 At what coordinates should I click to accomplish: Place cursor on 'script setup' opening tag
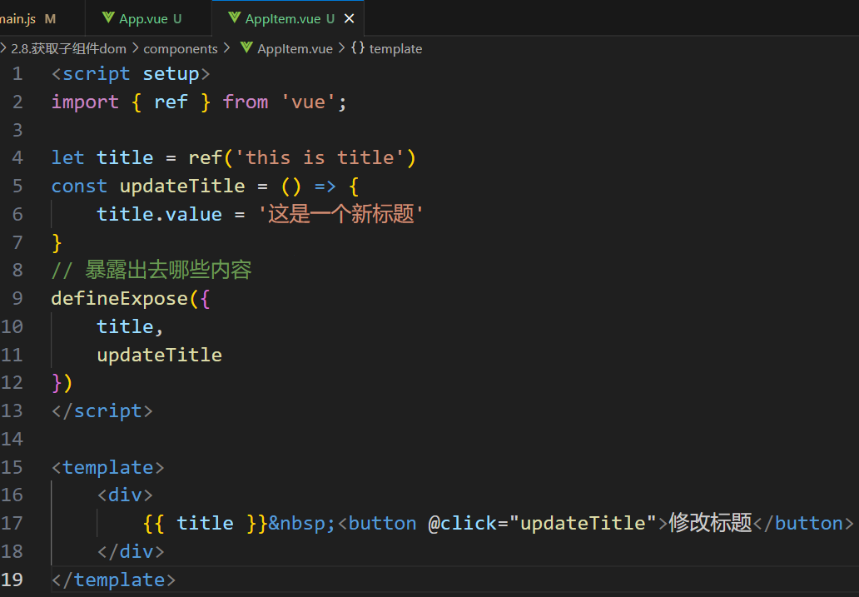coord(131,73)
